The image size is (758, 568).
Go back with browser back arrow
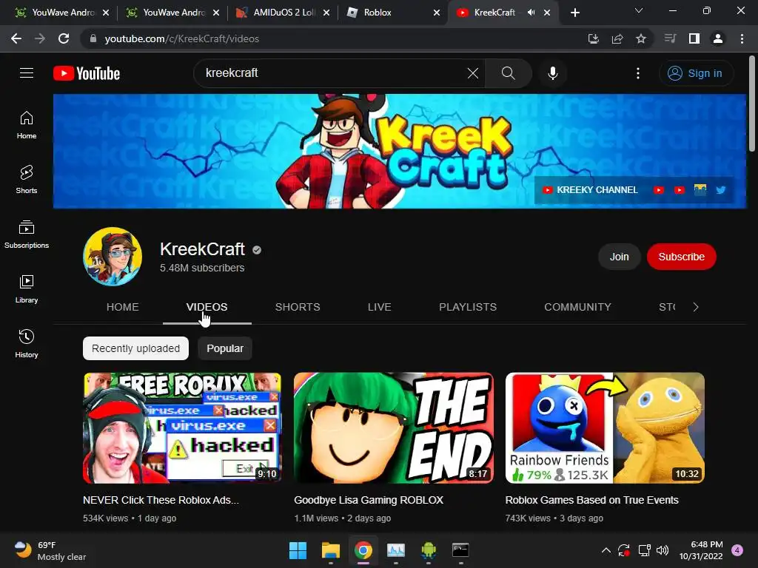point(16,38)
